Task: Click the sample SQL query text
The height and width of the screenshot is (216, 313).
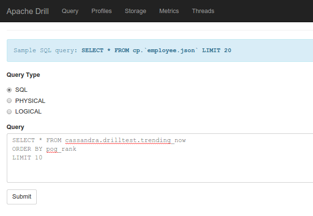Action: click(x=156, y=50)
